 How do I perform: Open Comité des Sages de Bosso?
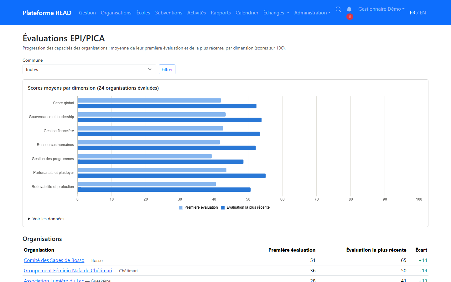(54, 260)
